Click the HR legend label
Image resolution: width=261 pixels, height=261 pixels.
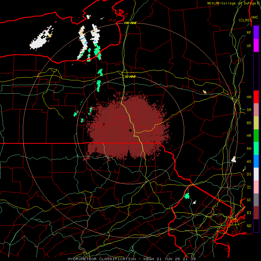pyautogui.click(x=249, y=136)
